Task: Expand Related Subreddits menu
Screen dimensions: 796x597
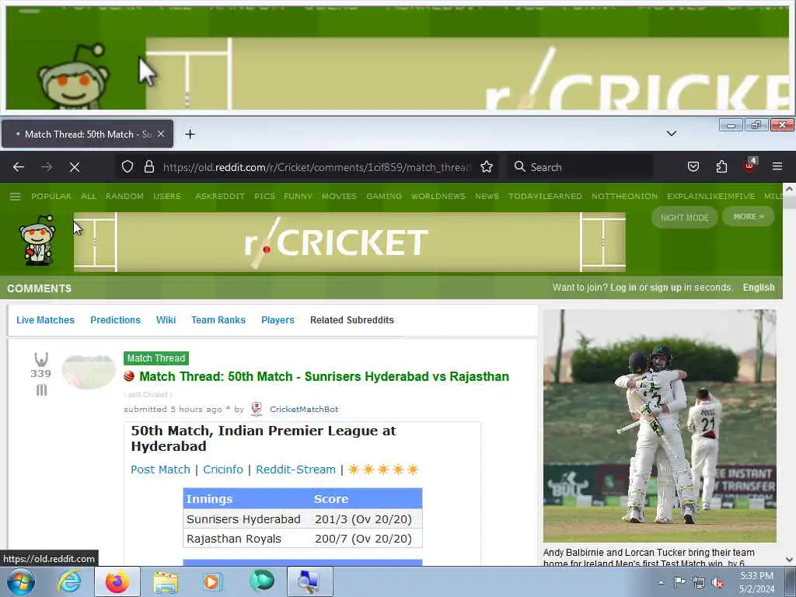Action: coord(352,320)
